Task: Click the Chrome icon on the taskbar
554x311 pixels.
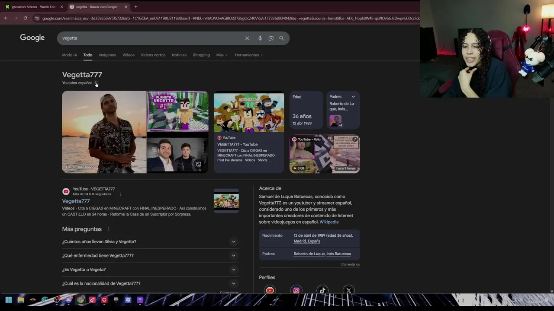Action: 81,300
